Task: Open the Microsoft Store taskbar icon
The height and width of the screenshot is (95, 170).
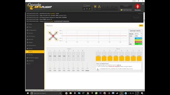Action: (x=66, y=93)
